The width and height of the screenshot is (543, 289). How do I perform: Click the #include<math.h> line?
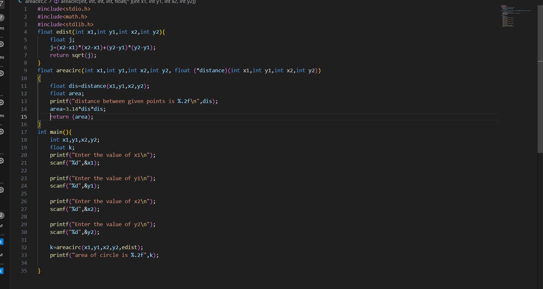[62, 16]
